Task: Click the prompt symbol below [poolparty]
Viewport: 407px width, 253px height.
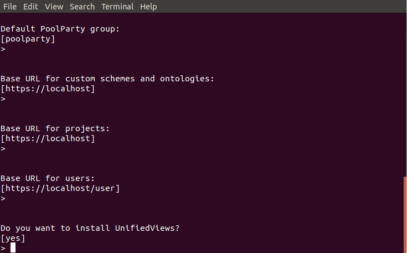Action: [3, 49]
